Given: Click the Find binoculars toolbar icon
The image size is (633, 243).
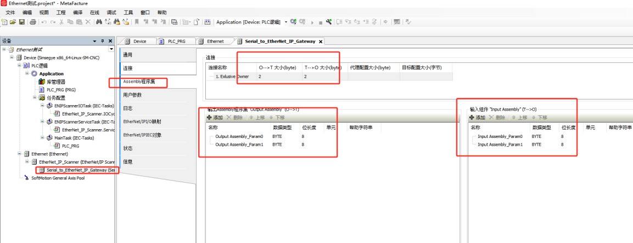Looking at the screenshot, I should [x=99, y=22].
